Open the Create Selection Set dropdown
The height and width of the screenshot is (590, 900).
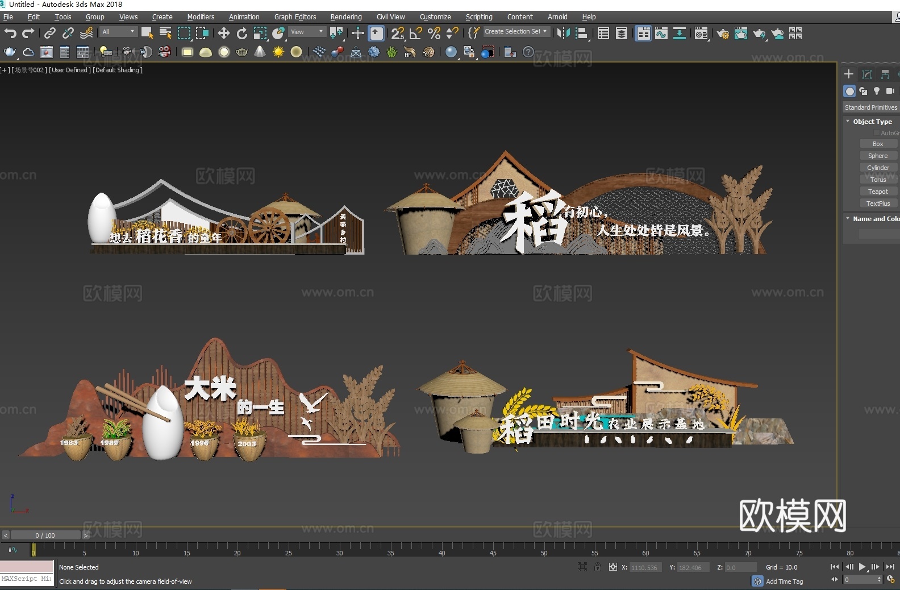tap(516, 32)
